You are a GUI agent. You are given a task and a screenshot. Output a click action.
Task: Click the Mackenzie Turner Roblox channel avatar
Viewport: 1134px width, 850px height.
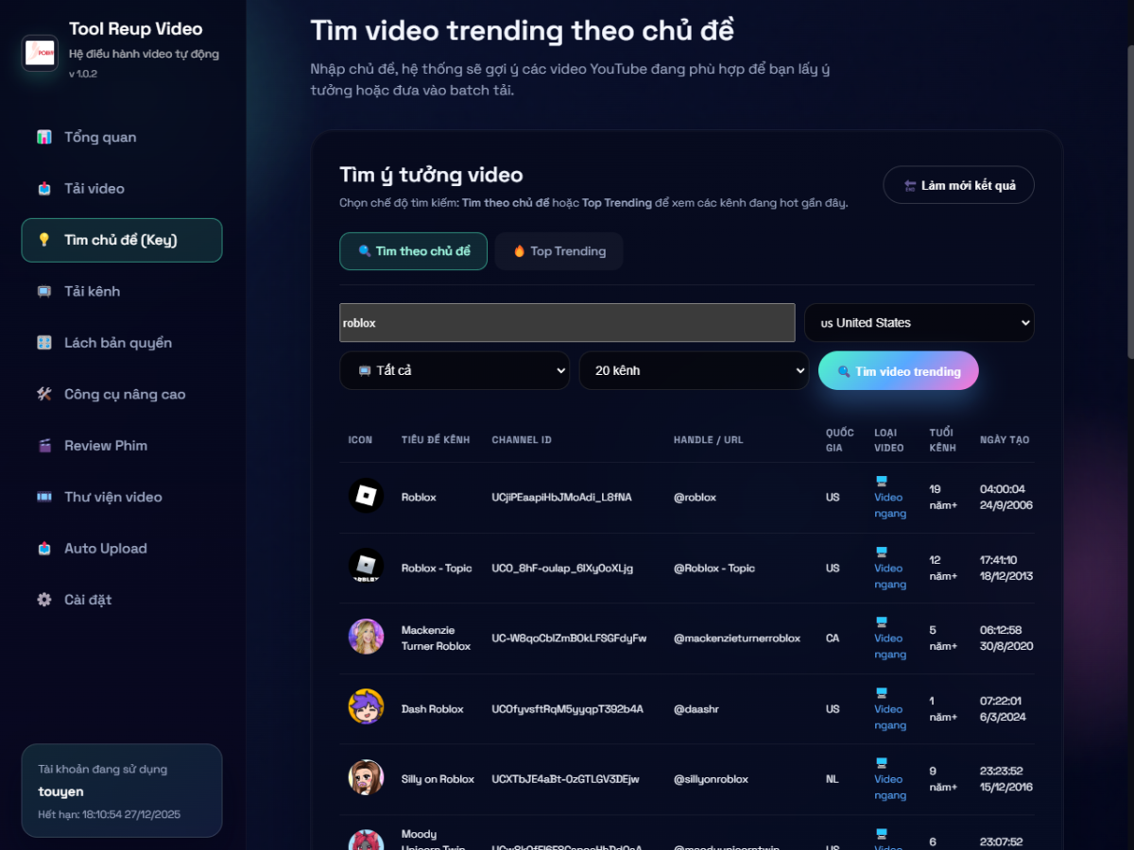366,637
